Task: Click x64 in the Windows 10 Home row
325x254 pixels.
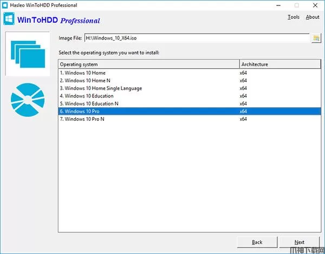Action: [243, 73]
